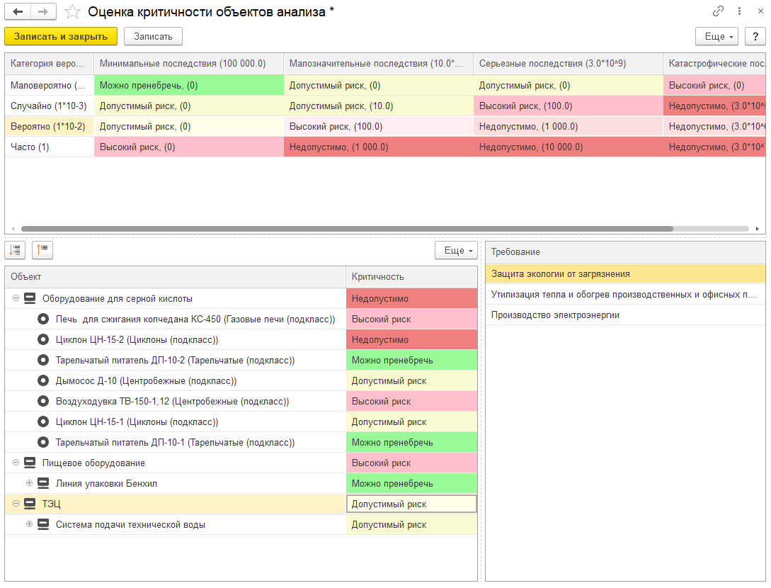Image resolution: width=771 pixels, height=588 pixels.
Task: Click the scroll left arrow of the matrix
Action: point(13,229)
